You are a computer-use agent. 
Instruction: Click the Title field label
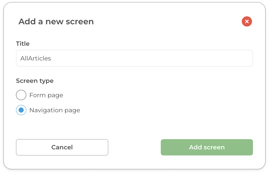click(x=23, y=43)
